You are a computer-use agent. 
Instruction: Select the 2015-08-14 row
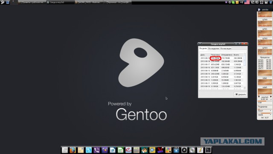(221, 74)
